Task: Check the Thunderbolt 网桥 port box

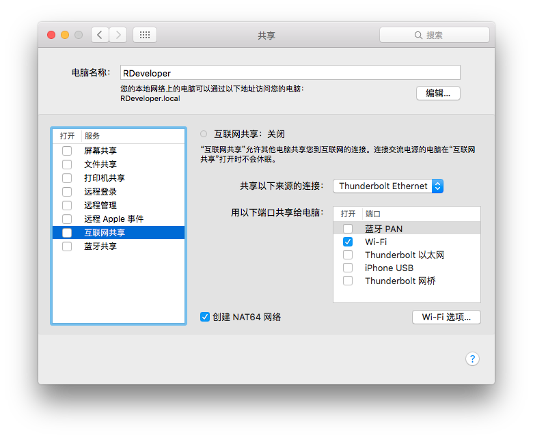Action: tap(348, 281)
